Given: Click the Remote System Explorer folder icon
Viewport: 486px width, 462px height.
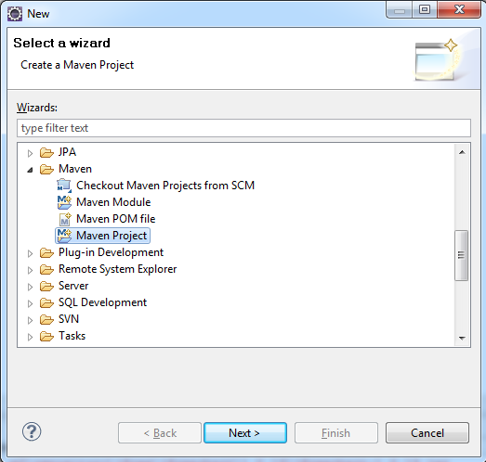Looking at the screenshot, I should tap(46, 269).
